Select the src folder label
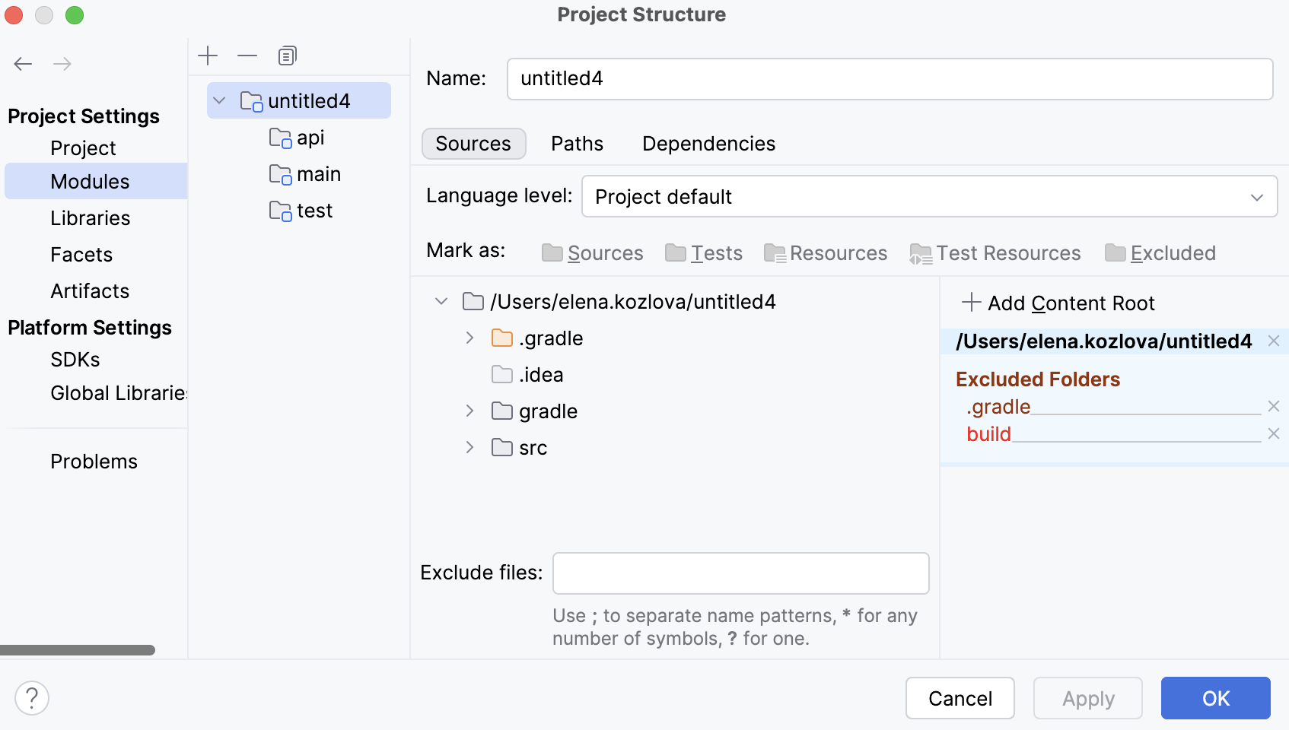 (x=533, y=448)
